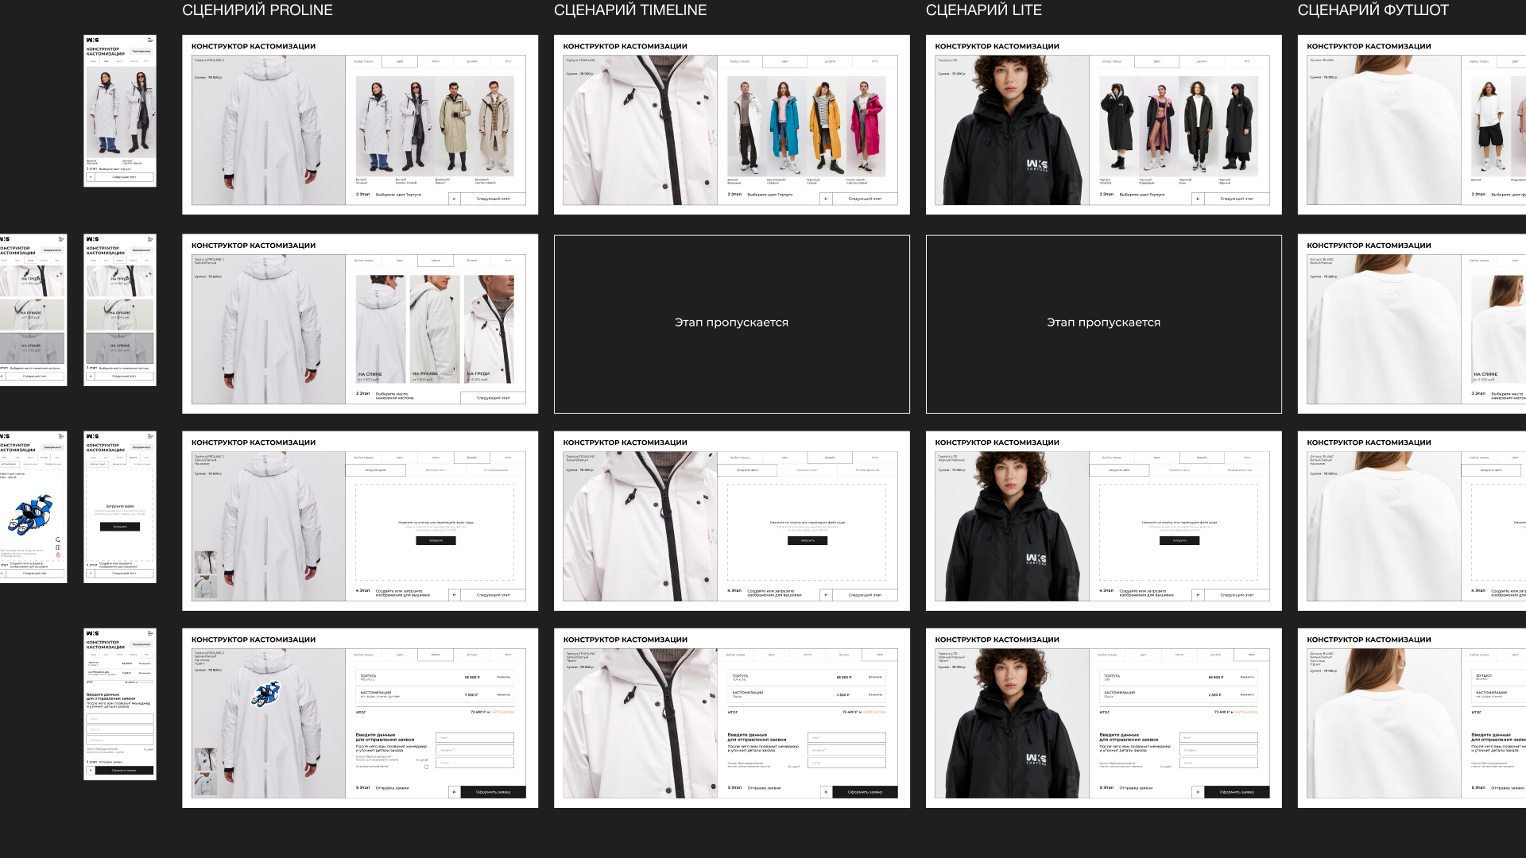Open hamburger menu in top mobile frame

[x=150, y=40]
